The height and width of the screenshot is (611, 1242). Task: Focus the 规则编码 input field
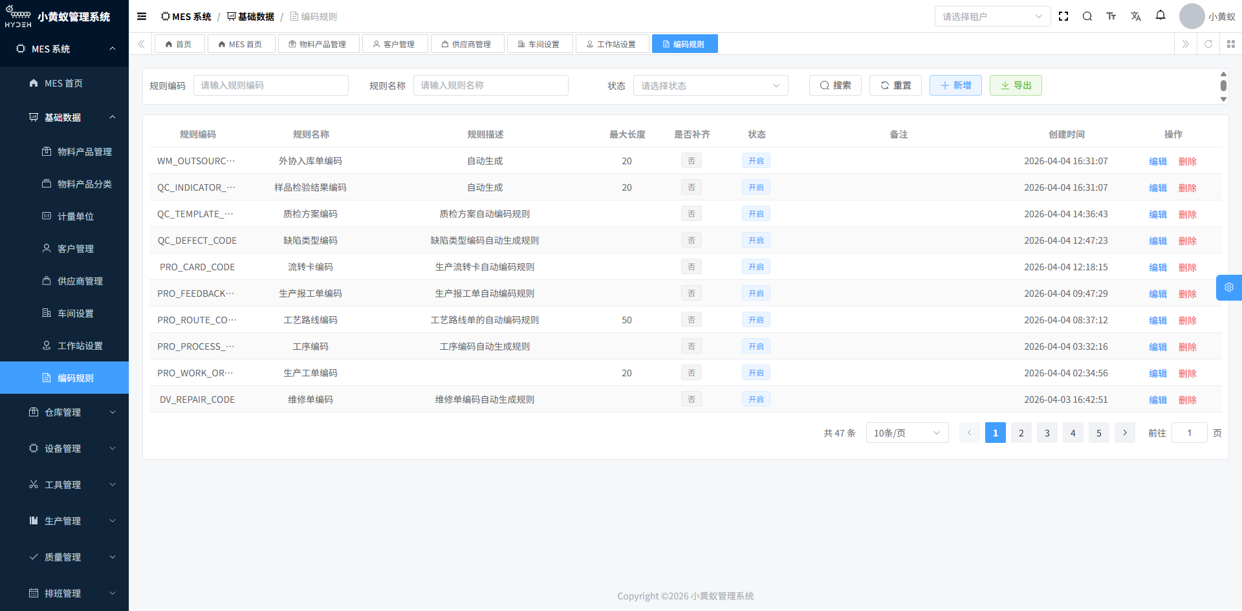[271, 85]
